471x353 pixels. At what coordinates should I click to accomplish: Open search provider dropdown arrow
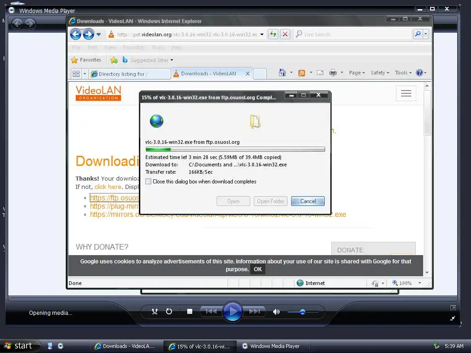[x=425, y=34]
